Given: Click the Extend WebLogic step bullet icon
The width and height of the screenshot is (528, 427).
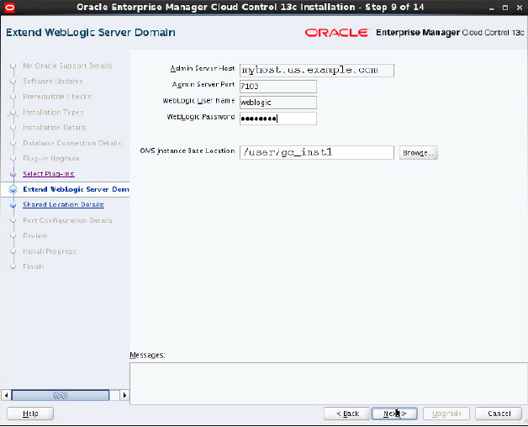Looking at the screenshot, I should pos(13,189).
